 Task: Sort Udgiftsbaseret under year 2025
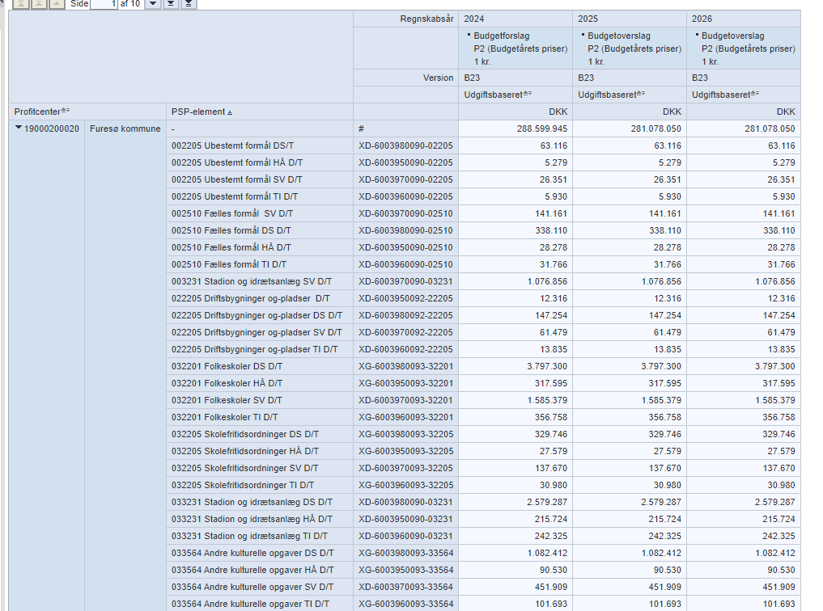pyautogui.click(x=642, y=95)
